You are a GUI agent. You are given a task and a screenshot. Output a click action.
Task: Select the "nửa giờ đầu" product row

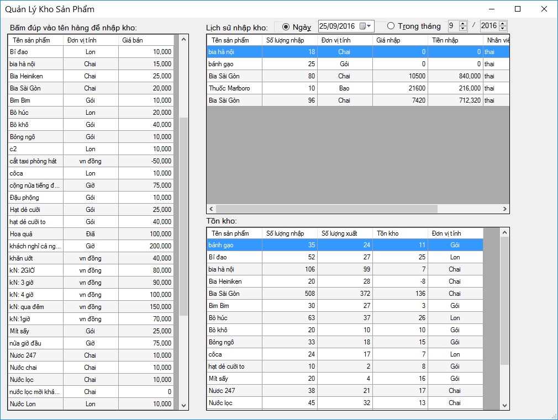(91, 343)
